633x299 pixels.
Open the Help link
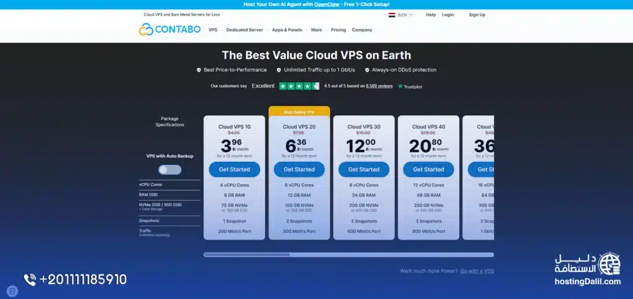pyautogui.click(x=431, y=15)
